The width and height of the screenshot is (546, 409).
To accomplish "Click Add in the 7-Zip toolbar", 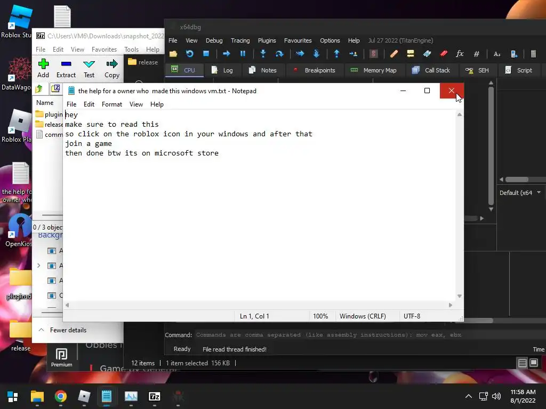I will (43, 69).
